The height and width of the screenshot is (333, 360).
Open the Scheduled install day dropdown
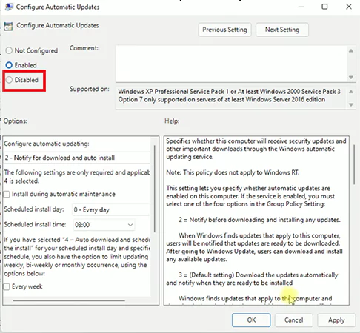click(111, 210)
